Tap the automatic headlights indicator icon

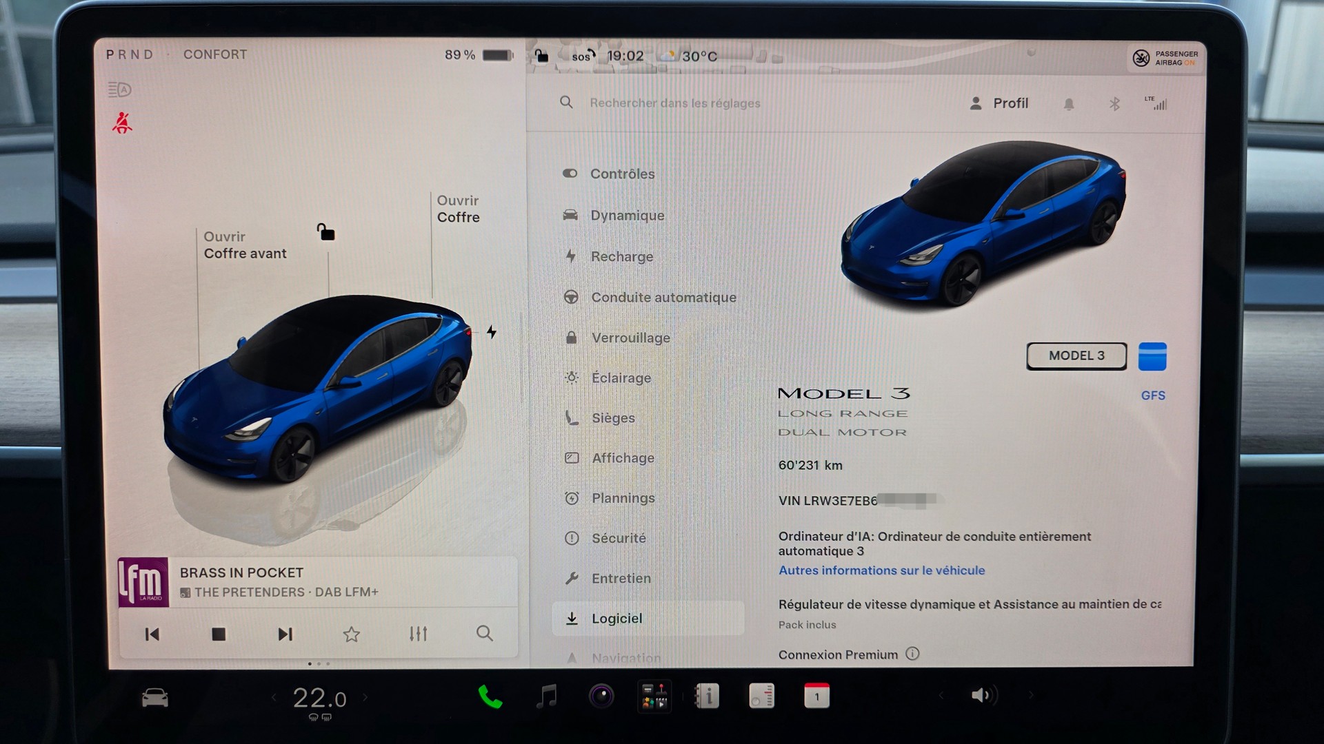coord(119,90)
